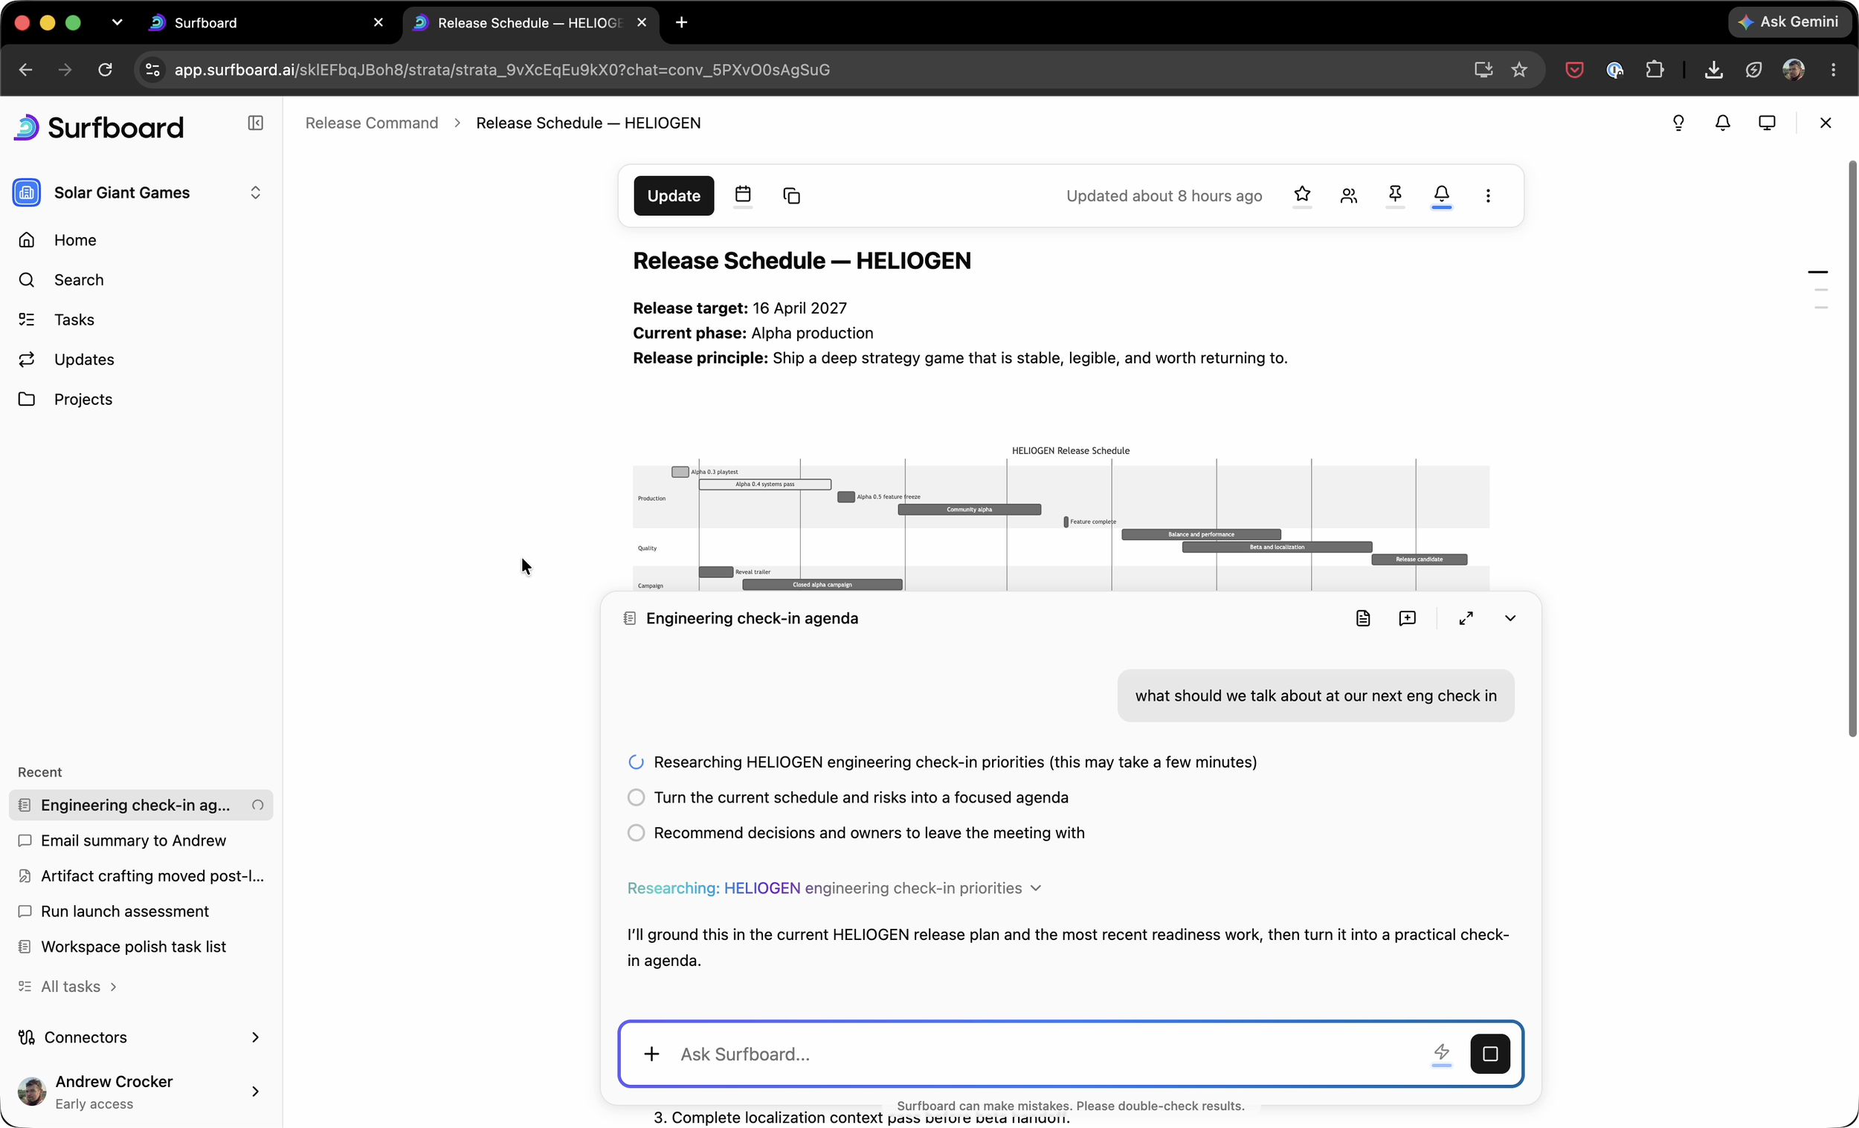The image size is (1859, 1128).
Task: Open browser downloads icon
Action: tap(1713, 69)
